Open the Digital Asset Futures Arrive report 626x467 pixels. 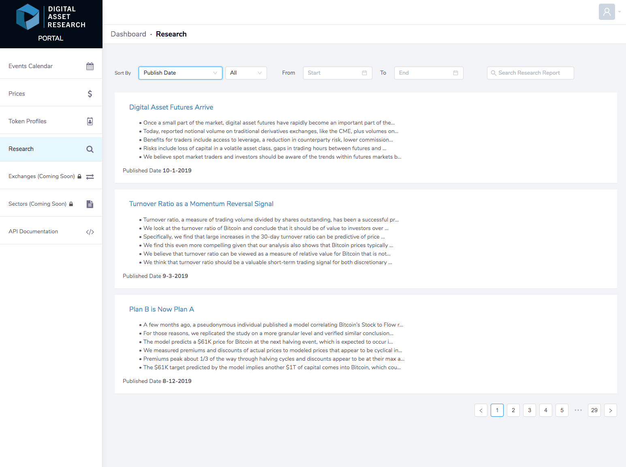point(171,107)
